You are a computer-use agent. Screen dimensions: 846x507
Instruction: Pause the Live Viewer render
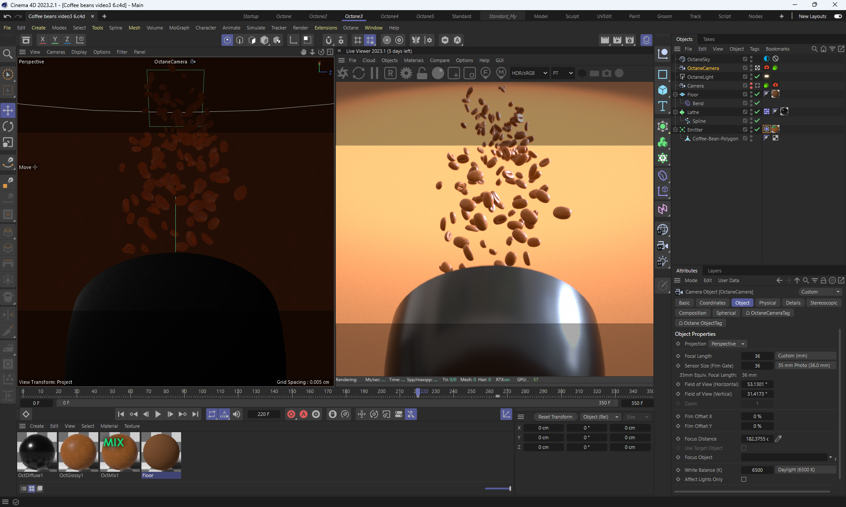click(375, 73)
